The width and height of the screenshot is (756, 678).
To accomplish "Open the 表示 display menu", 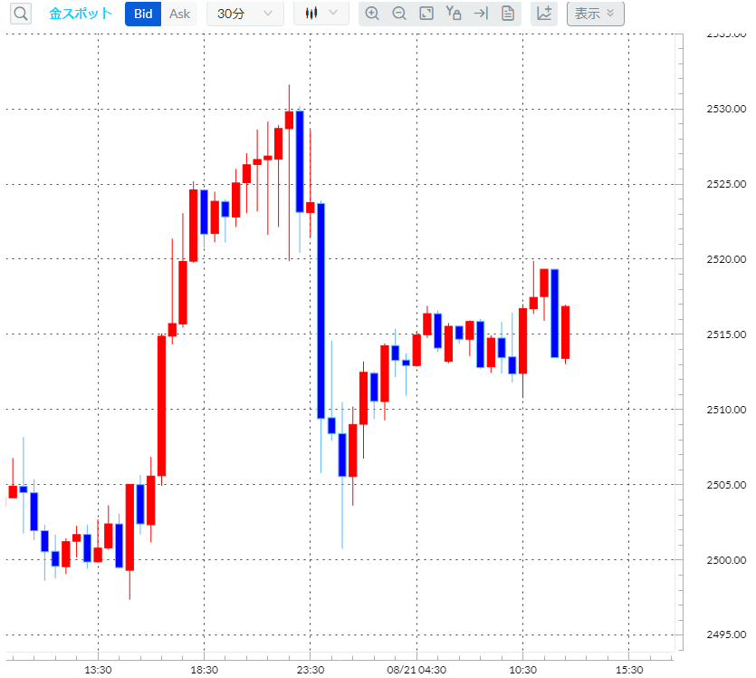I will point(596,14).
